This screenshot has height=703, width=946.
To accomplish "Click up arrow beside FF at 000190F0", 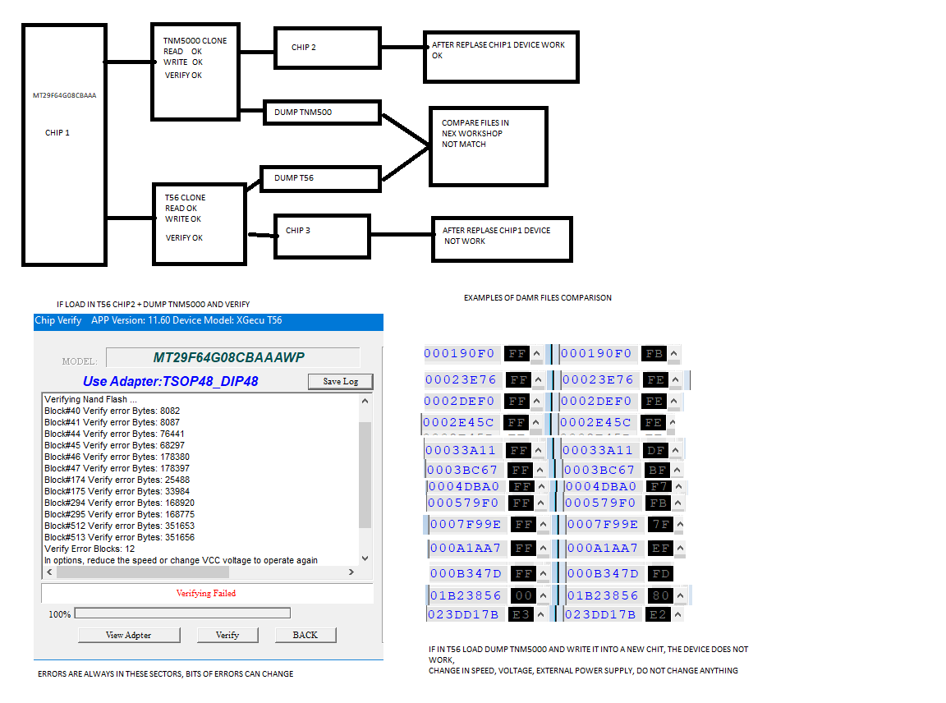I will (x=537, y=354).
